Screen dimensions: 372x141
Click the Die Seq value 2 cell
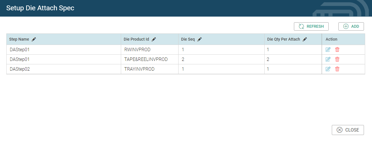click(x=183, y=59)
